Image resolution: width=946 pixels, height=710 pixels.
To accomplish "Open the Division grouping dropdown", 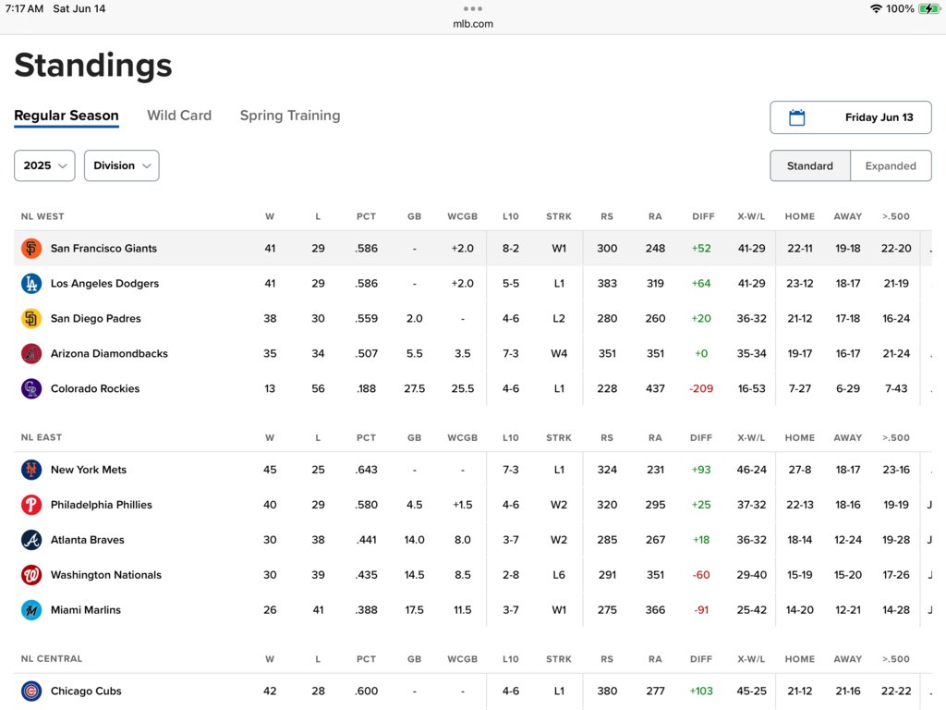I will 122,165.
